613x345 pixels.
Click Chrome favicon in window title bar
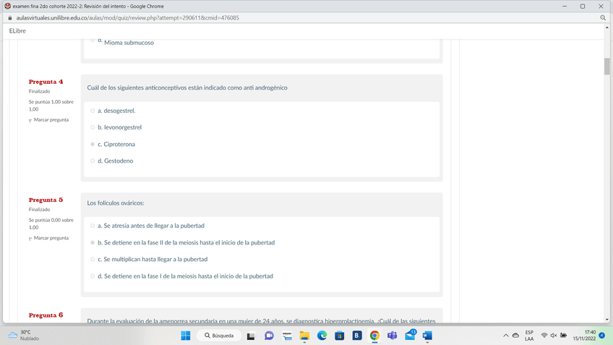point(7,6)
